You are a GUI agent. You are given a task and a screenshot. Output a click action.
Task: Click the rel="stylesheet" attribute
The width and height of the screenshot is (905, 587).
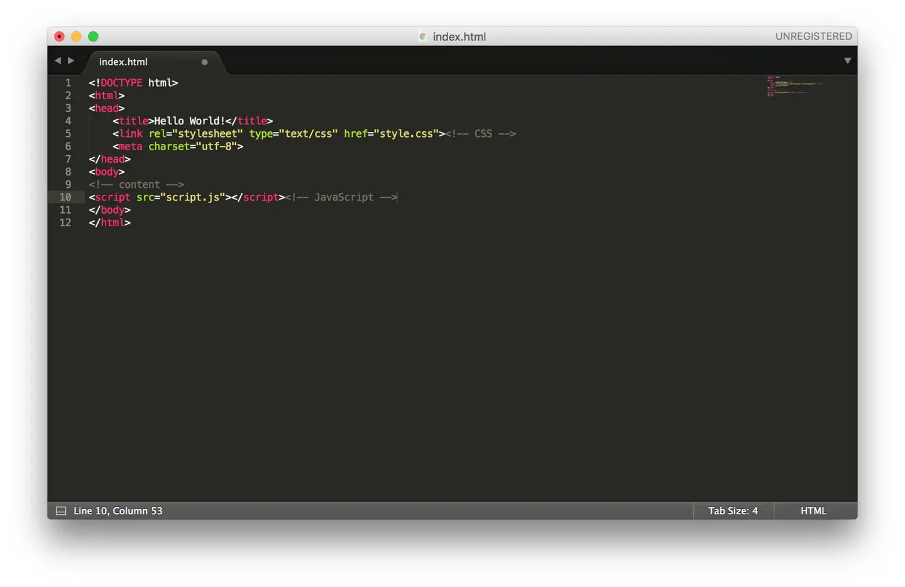click(x=195, y=134)
